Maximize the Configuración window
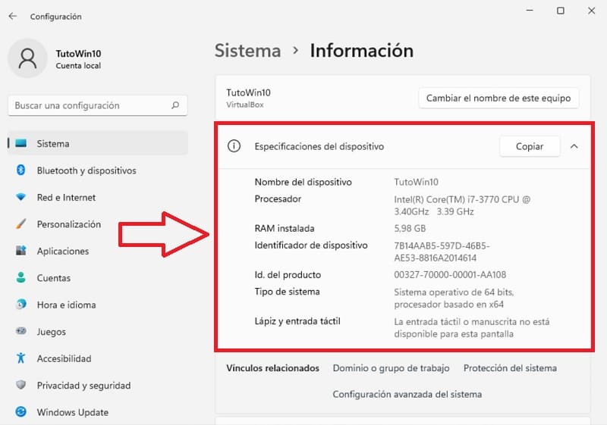This screenshot has height=425, width=607. click(560, 11)
